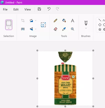Click the top-right selection resize handle

[93, 50]
